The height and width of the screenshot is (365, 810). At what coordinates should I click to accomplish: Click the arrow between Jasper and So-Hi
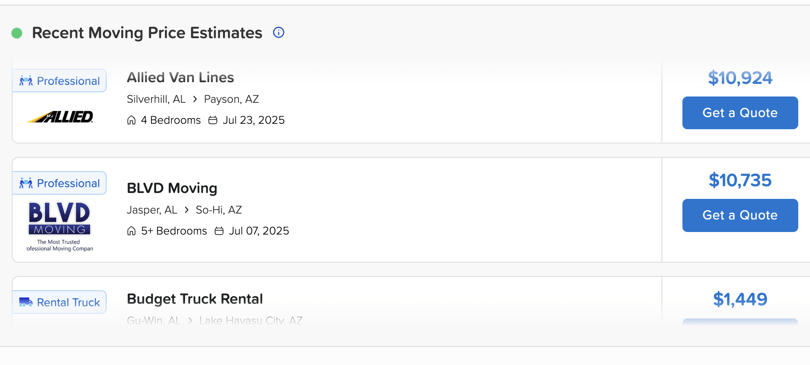click(187, 210)
